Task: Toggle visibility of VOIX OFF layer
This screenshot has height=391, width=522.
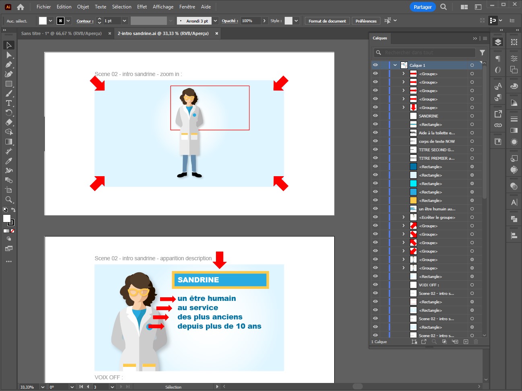Action: pyautogui.click(x=375, y=285)
